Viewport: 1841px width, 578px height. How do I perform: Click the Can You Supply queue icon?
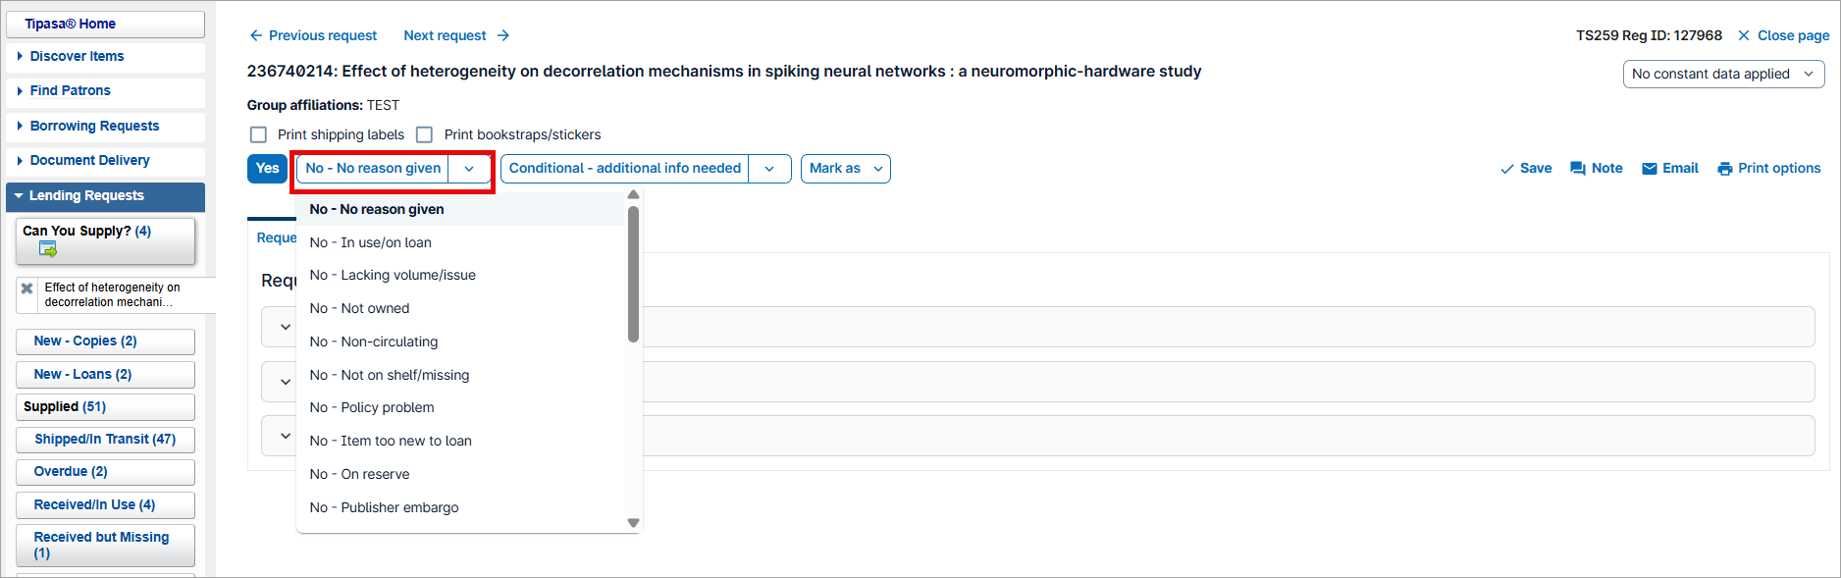(48, 249)
